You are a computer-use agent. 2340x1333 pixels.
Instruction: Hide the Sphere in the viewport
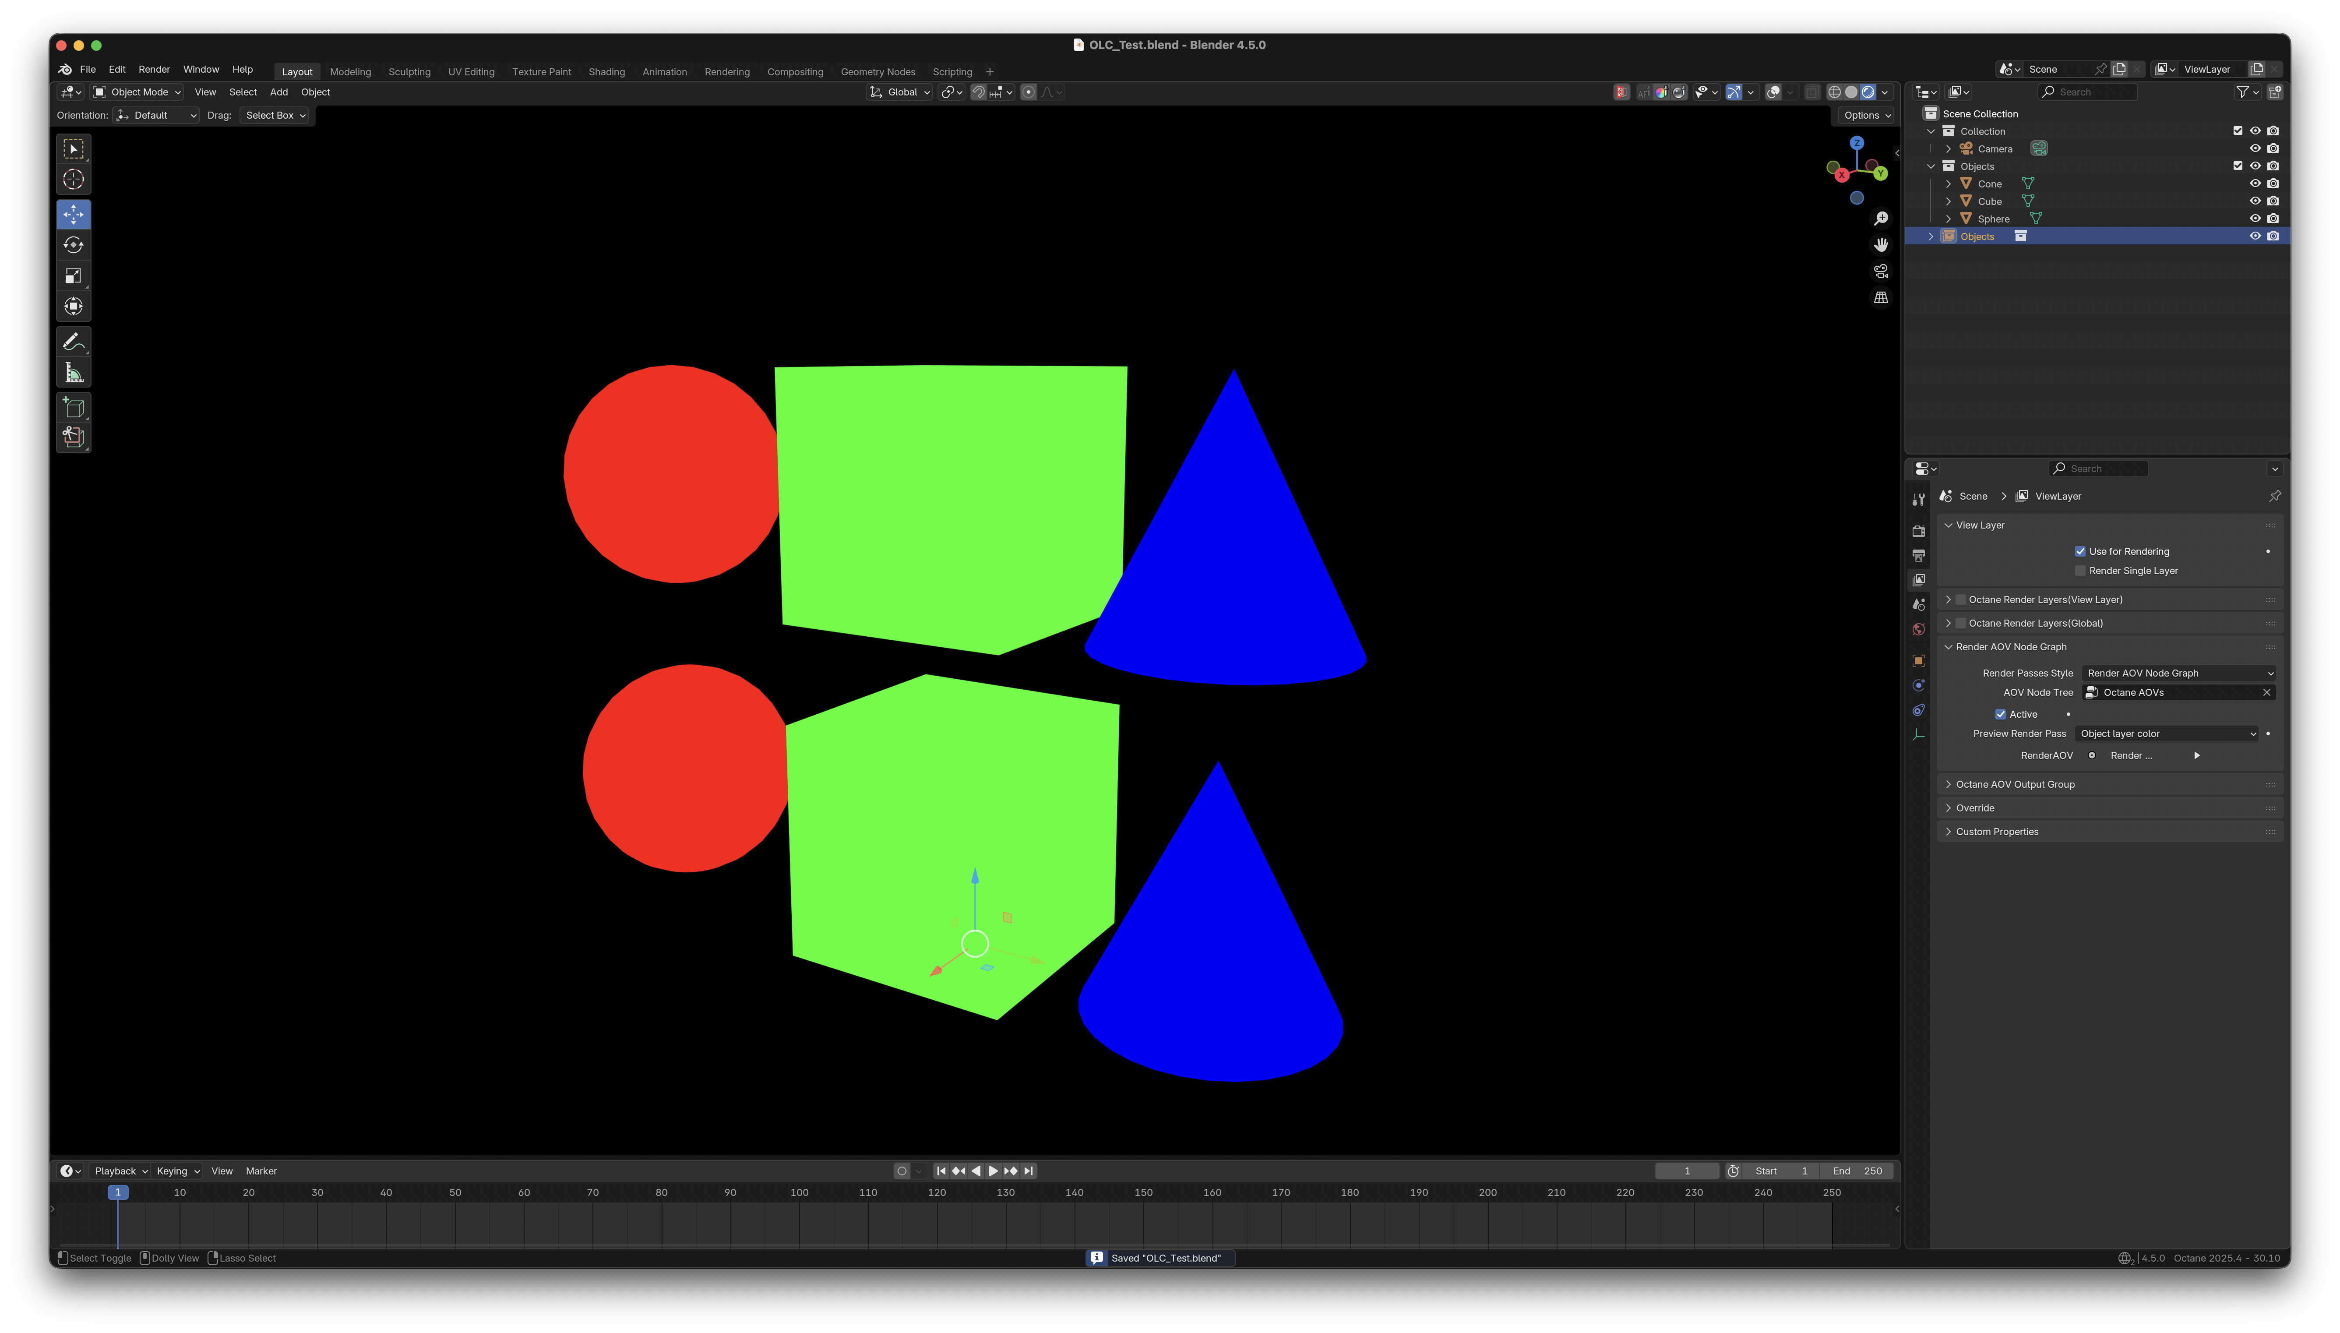click(x=2255, y=219)
